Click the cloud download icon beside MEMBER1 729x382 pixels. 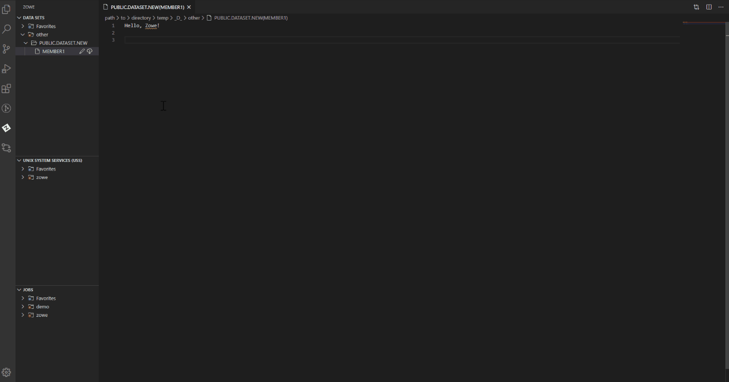tap(90, 52)
